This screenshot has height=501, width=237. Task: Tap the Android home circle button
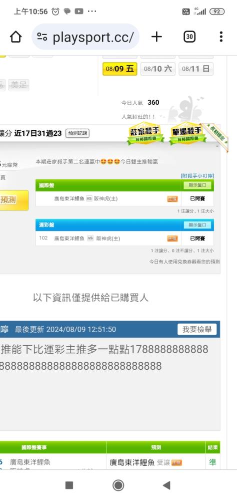pyautogui.click(x=118, y=485)
